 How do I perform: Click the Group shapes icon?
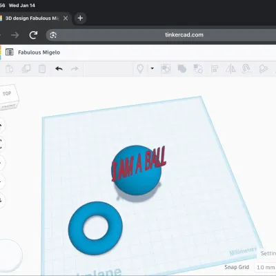coord(182,68)
